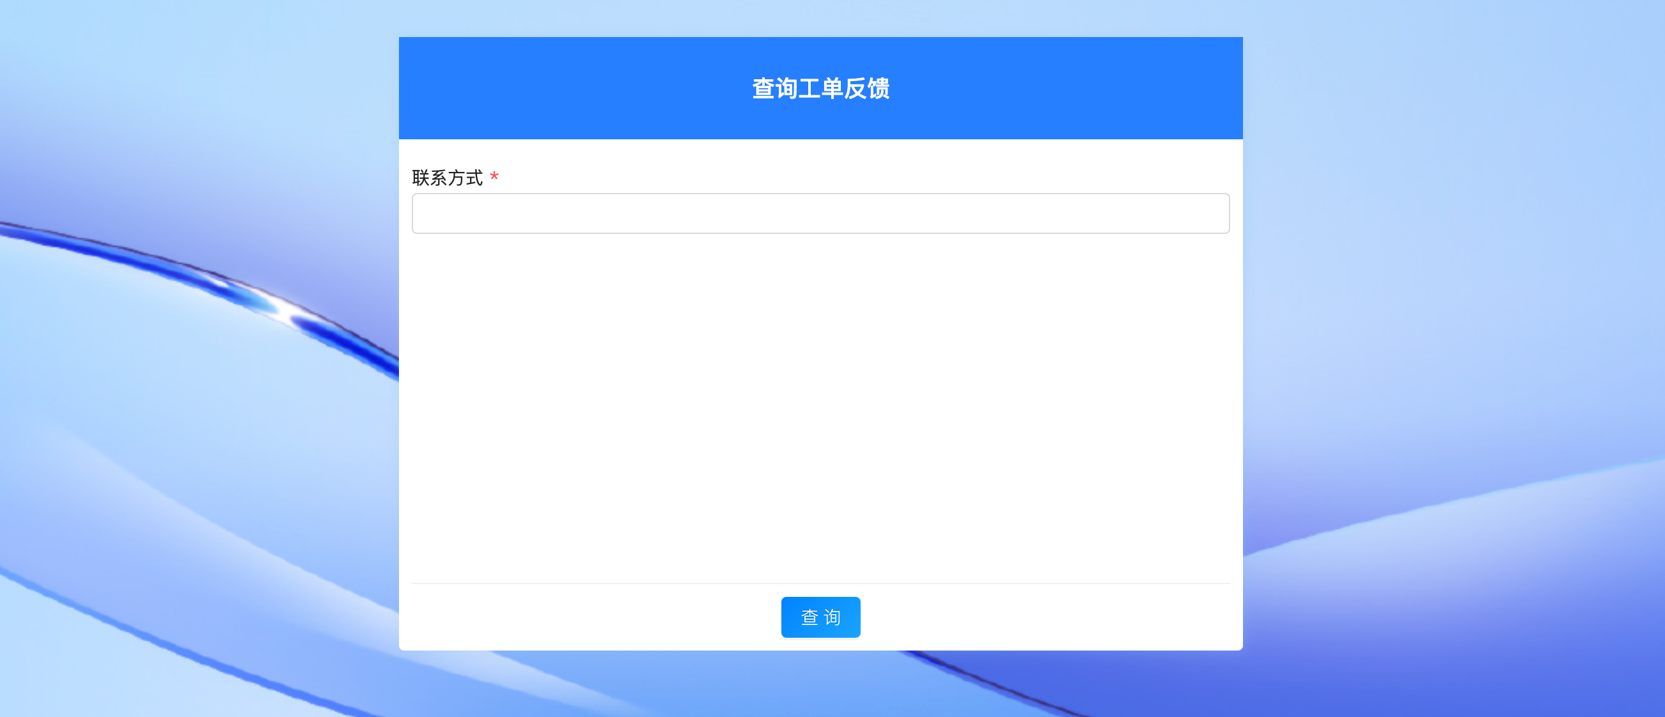Click footer area left of 查询 button
The image size is (1665, 717).
[582, 617]
